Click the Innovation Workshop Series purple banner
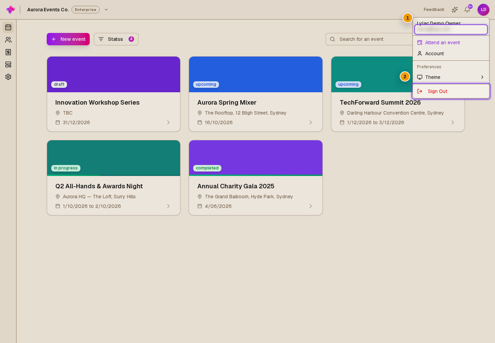Image resolution: width=495 pixels, height=343 pixels. point(114,74)
